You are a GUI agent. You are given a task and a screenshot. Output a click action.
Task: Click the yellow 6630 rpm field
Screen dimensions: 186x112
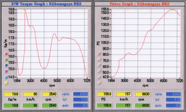pyautogui.click(x=143, y=94)
